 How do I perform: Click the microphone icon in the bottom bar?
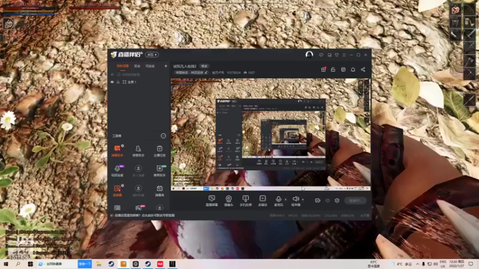tap(278, 199)
